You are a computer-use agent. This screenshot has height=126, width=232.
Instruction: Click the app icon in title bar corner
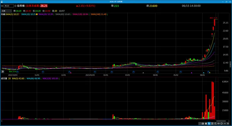2,2
